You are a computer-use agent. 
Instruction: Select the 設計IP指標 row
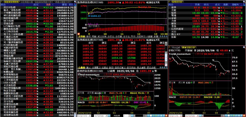(37, 7)
